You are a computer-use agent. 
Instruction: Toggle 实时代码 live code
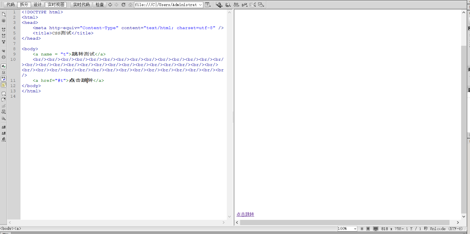pyautogui.click(x=81, y=4)
